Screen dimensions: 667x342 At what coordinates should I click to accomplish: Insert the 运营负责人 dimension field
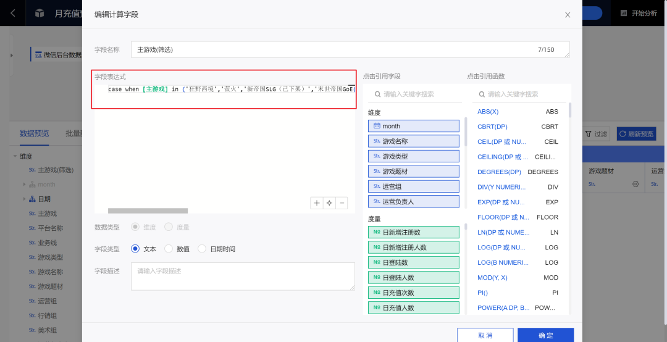click(413, 202)
